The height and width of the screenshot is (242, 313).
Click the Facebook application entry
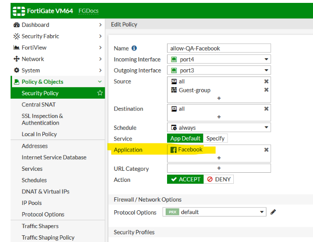(186, 150)
